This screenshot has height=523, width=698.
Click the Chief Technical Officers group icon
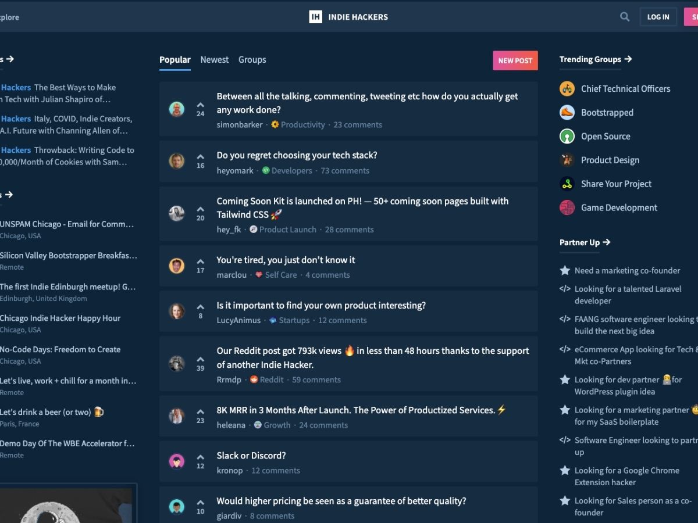[567, 89]
